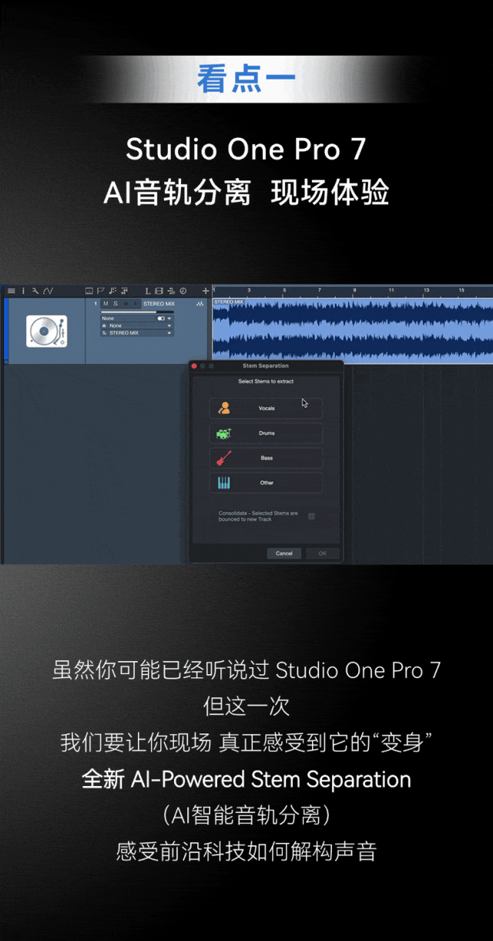Click the 'L' icon in the track toolbar

147,291
